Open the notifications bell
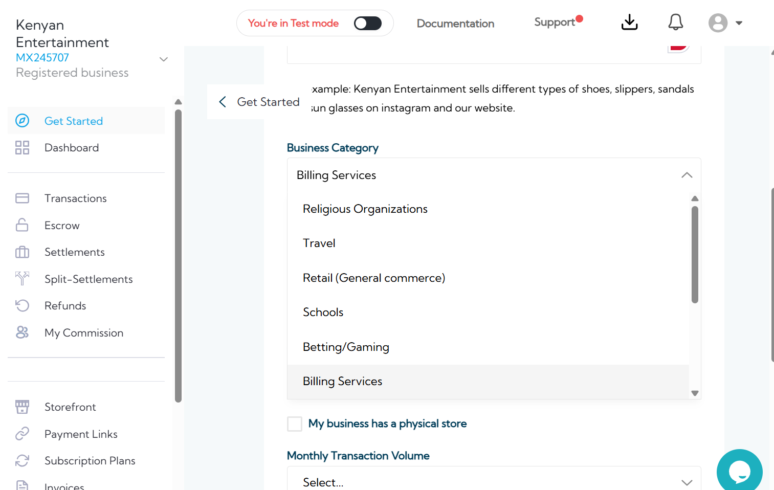The image size is (774, 490). 675,23
